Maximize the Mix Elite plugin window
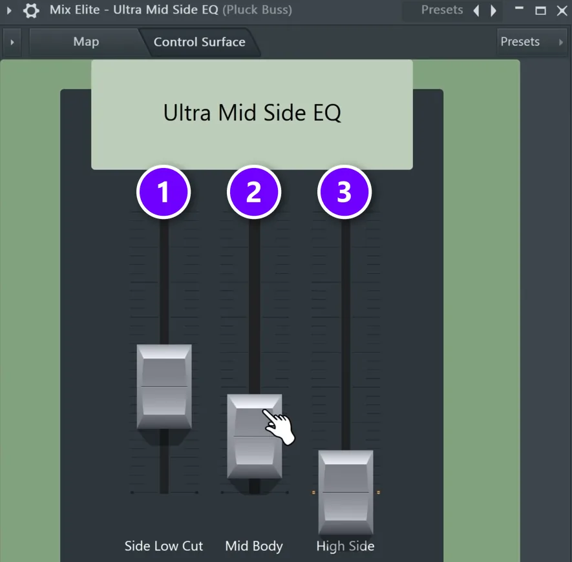This screenshot has height=562, width=572. tap(540, 10)
